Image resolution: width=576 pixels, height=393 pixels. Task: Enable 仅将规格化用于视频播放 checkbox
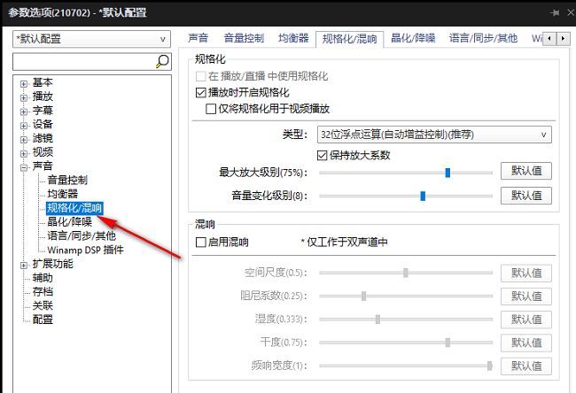tap(211, 109)
